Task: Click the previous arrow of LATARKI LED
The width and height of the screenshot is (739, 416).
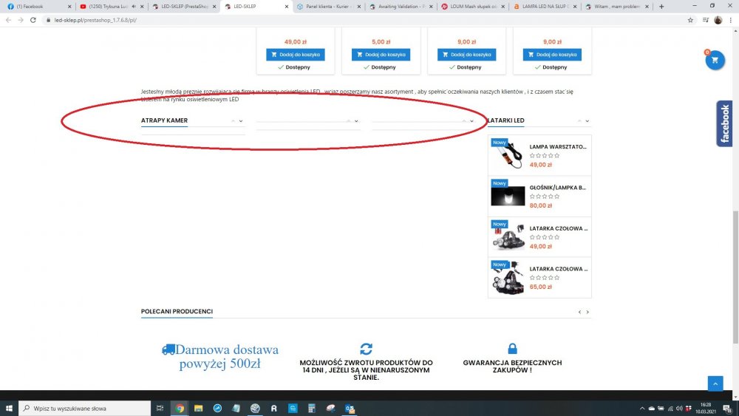Action: click(x=579, y=121)
